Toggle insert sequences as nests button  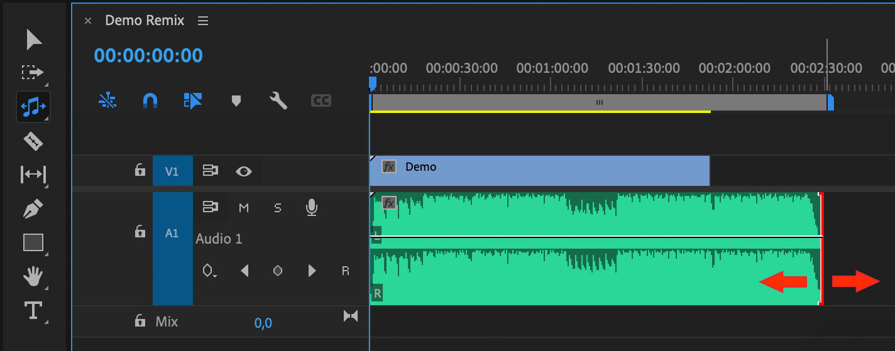(107, 100)
